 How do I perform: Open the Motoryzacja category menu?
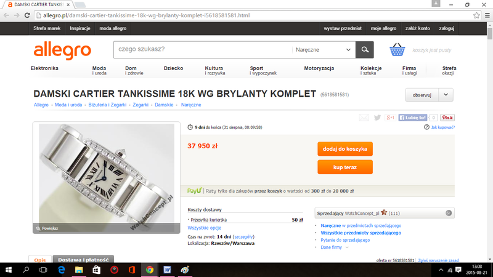(319, 68)
